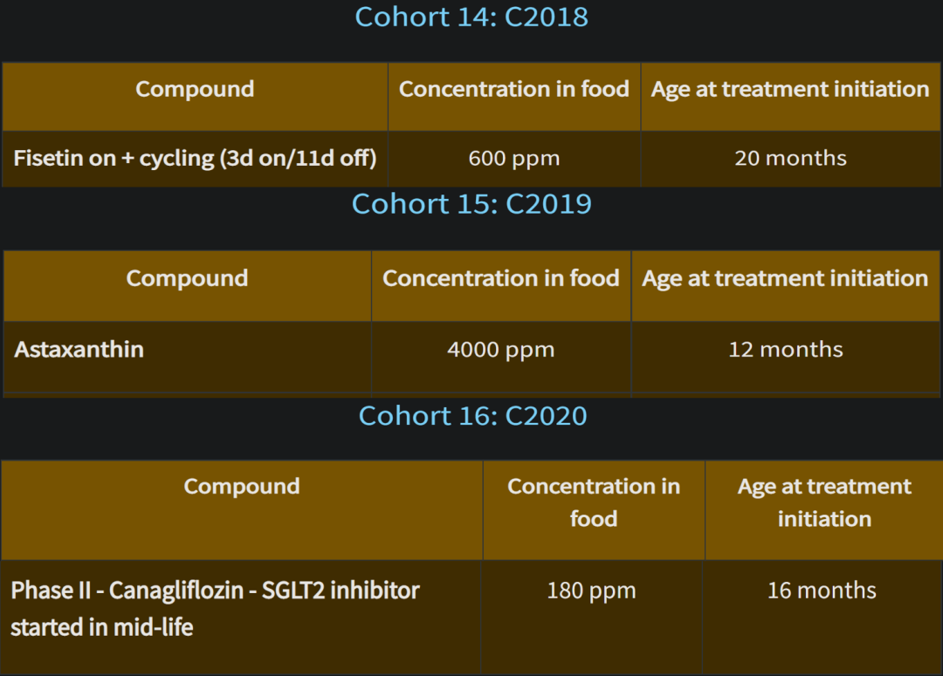Image resolution: width=943 pixels, height=676 pixels.
Task: Click the 180 ppm concentration cell
Action: tap(592, 617)
